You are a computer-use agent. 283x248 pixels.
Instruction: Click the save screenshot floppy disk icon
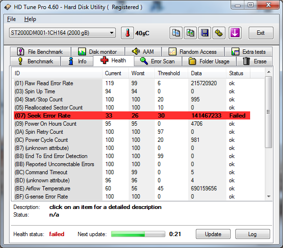(204, 33)
